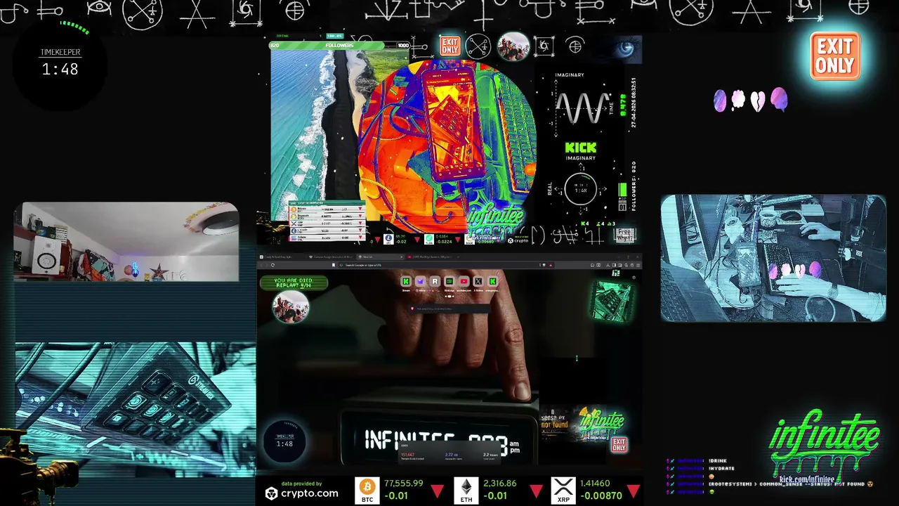Open the last green K speed-dial shortcut
This screenshot has width=899, height=506.
[x=492, y=281]
